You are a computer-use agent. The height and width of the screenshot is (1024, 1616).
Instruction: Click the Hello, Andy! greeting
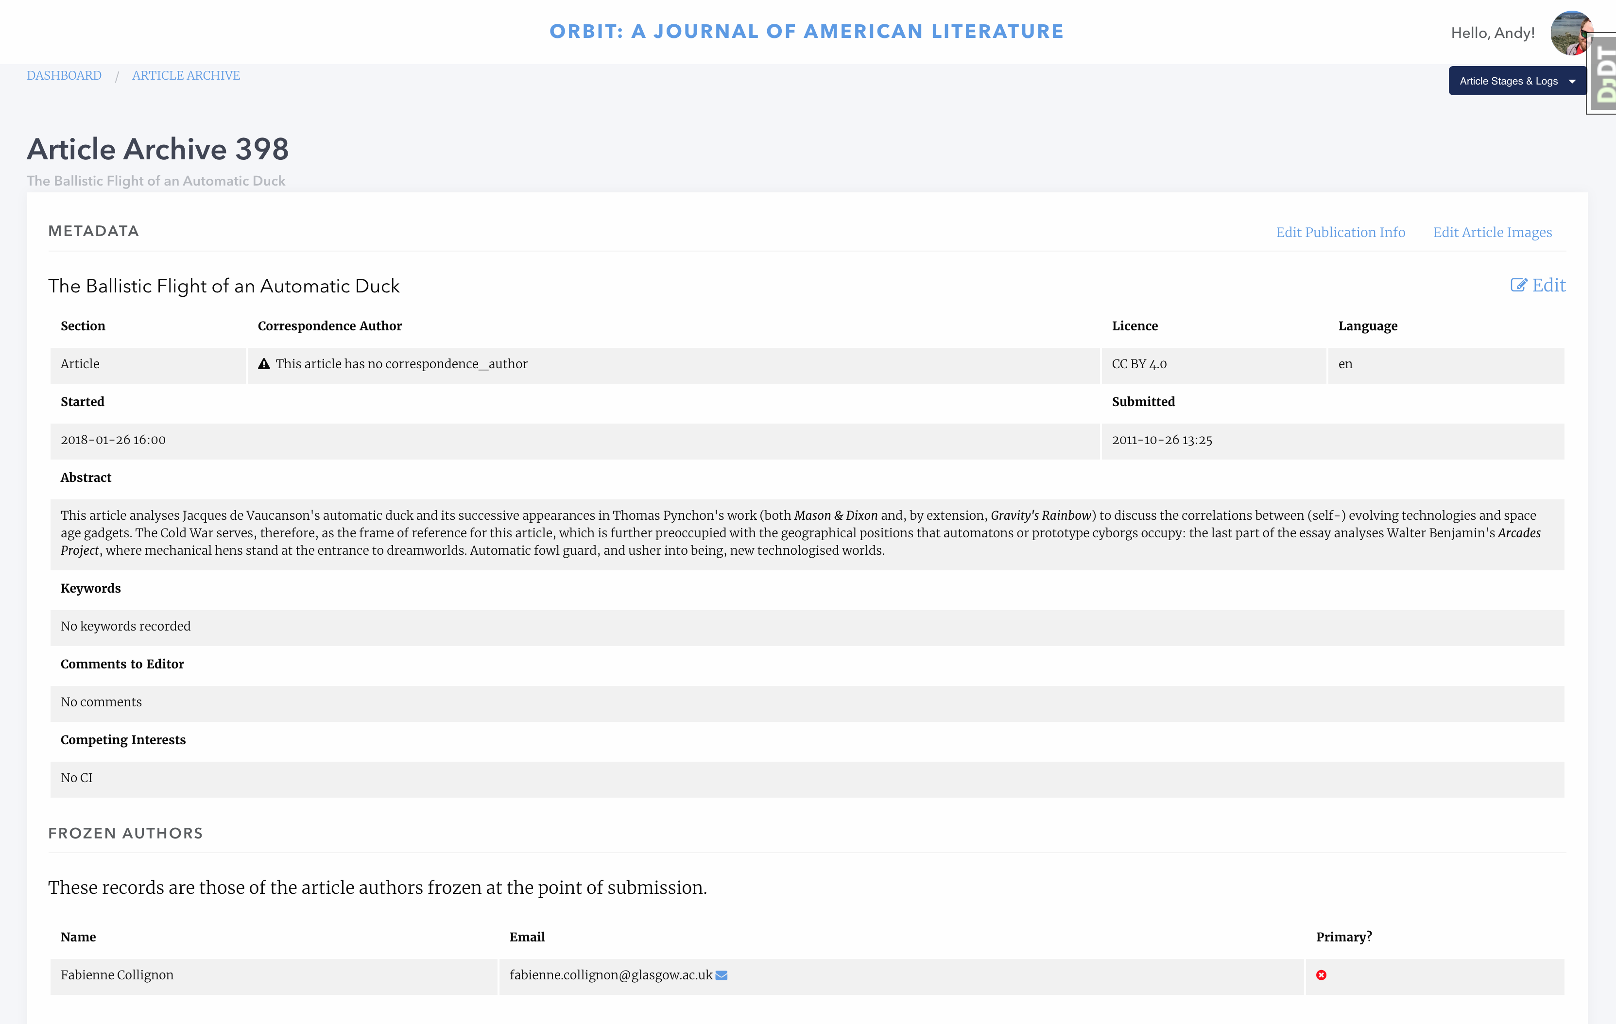click(x=1493, y=33)
